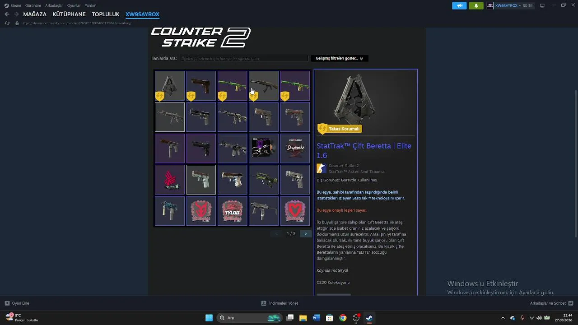Expand Gelişmiş filtreleri göster advanced filters
This screenshot has height=325, width=578.
(x=340, y=58)
